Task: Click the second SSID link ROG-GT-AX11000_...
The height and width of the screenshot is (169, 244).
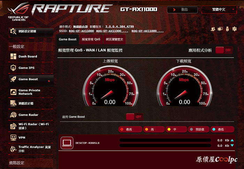Action: pos(112,31)
